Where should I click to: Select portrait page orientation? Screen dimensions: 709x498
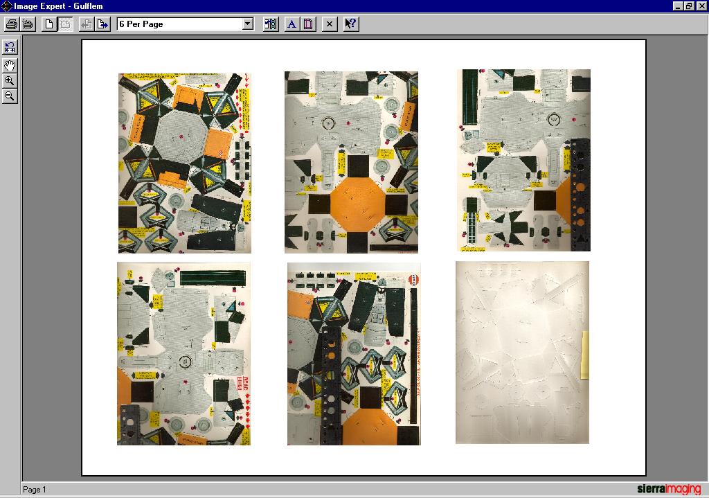[x=49, y=24]
